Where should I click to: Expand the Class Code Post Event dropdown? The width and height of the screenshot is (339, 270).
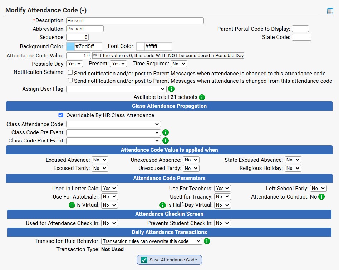pyautogui.click(x=113, y=141)
